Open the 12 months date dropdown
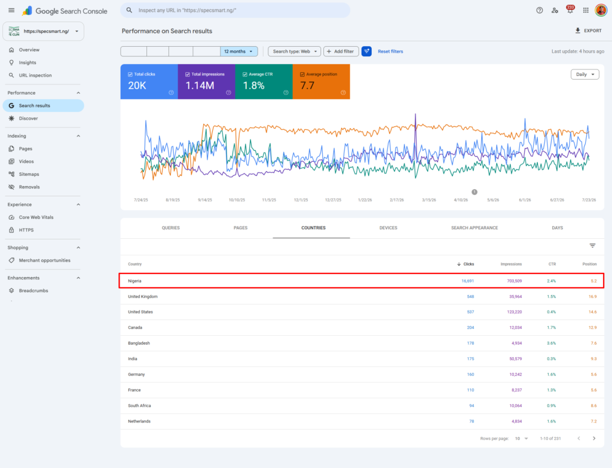The width and height of the screenshot is (612, 468). (x=238, y=51)
